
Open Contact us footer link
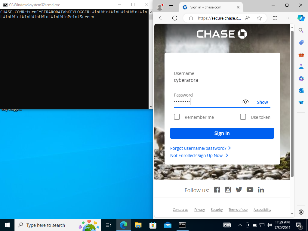180,210
